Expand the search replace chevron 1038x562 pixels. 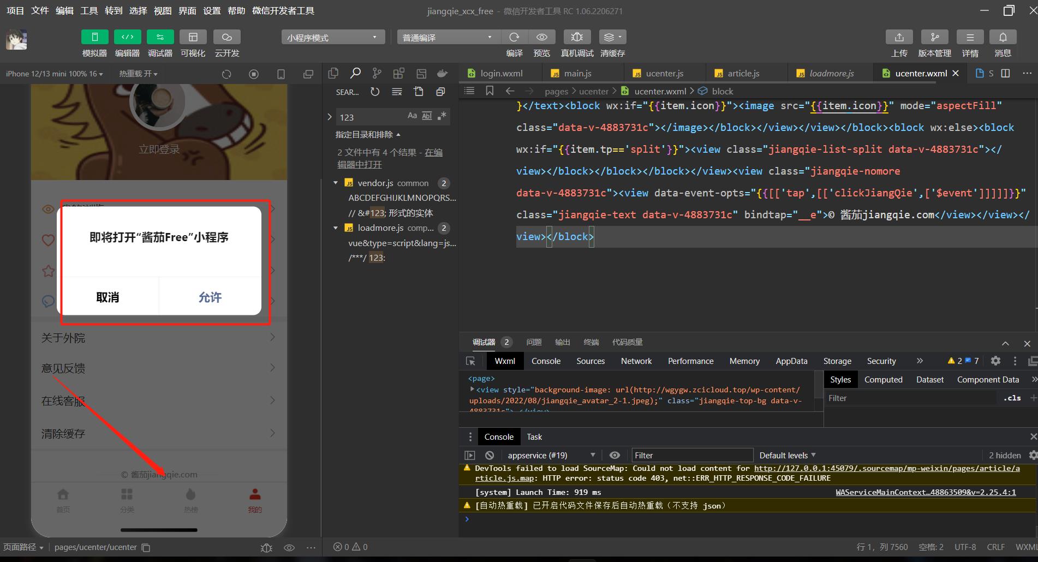click(x=330, y=117)
